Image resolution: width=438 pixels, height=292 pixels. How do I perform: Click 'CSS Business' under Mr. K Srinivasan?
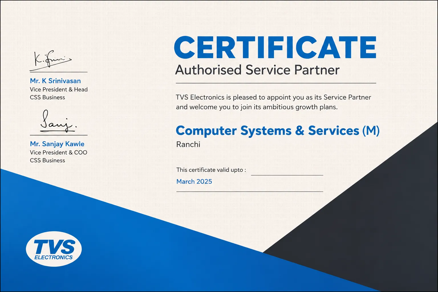tap(47, 98)
